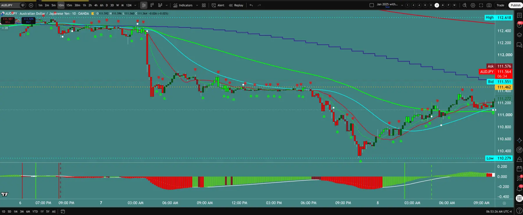This screenshot has width=523, height=215.
Task: Switch to the layout marked M
Action: (x=443, y=5)
